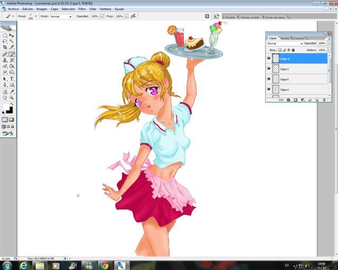Image resolution: width=338 pixels, height=270 pixels.
Task: Select the Move tool
Action: (12, 36)
